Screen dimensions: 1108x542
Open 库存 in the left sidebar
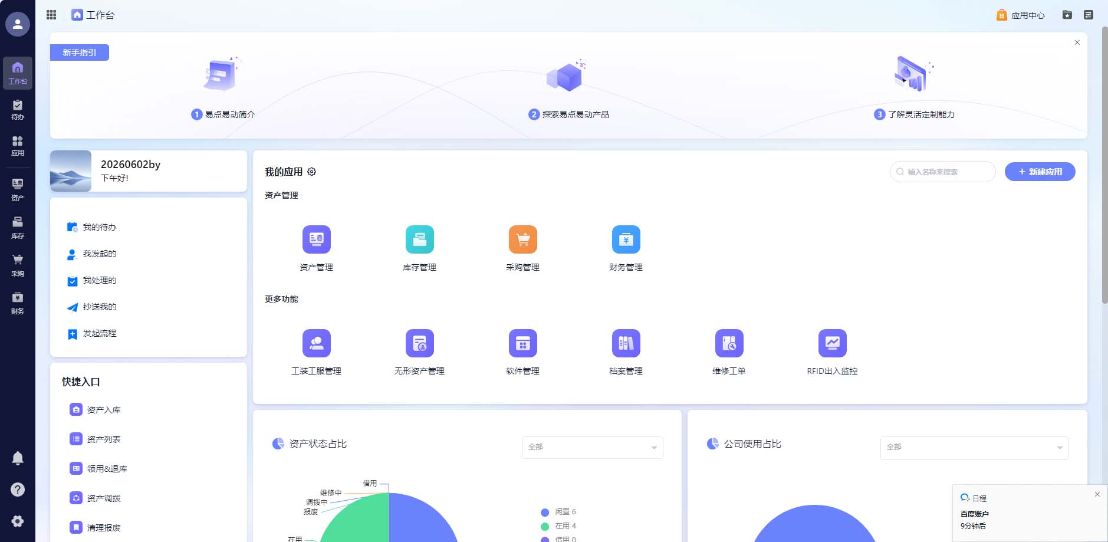point(18,228)
